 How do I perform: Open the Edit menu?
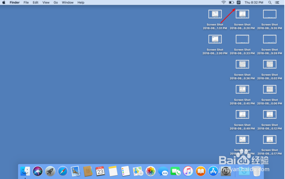click(35, 2)
